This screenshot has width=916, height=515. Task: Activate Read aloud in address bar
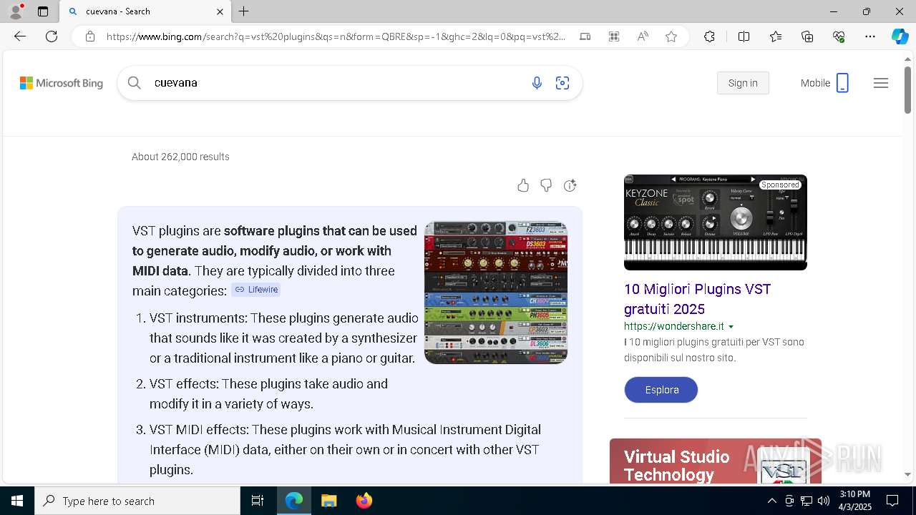[x=643, y=36]
